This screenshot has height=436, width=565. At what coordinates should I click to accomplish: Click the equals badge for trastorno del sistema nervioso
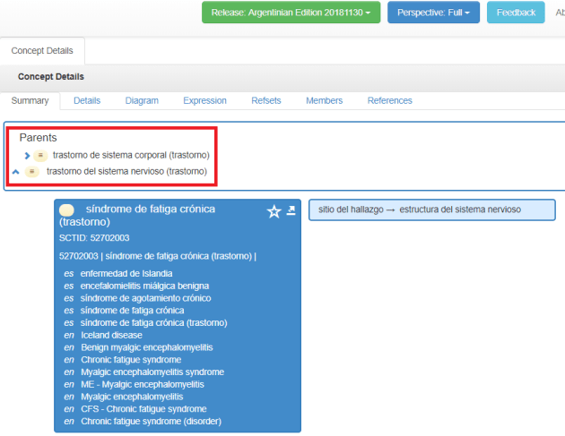[32, 171]
